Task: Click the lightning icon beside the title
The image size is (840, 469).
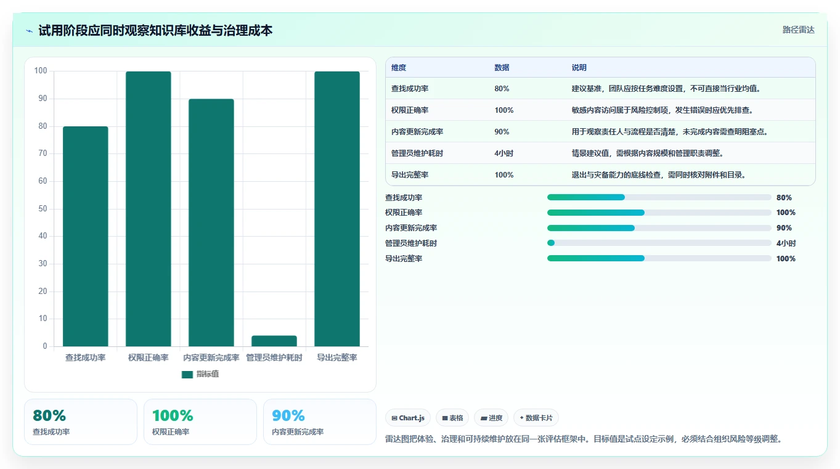Action: 30,30
